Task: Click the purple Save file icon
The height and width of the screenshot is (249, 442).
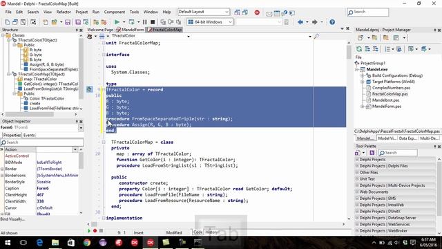Action: coord(68,22)
